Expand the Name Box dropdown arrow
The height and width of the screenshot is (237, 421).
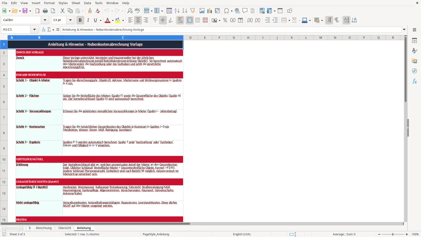(x=34, y=29)
